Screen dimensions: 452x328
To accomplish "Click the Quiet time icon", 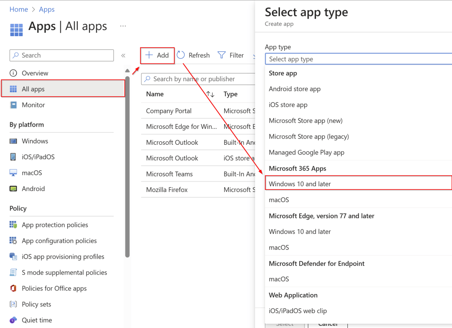I will tap(13, 320).
